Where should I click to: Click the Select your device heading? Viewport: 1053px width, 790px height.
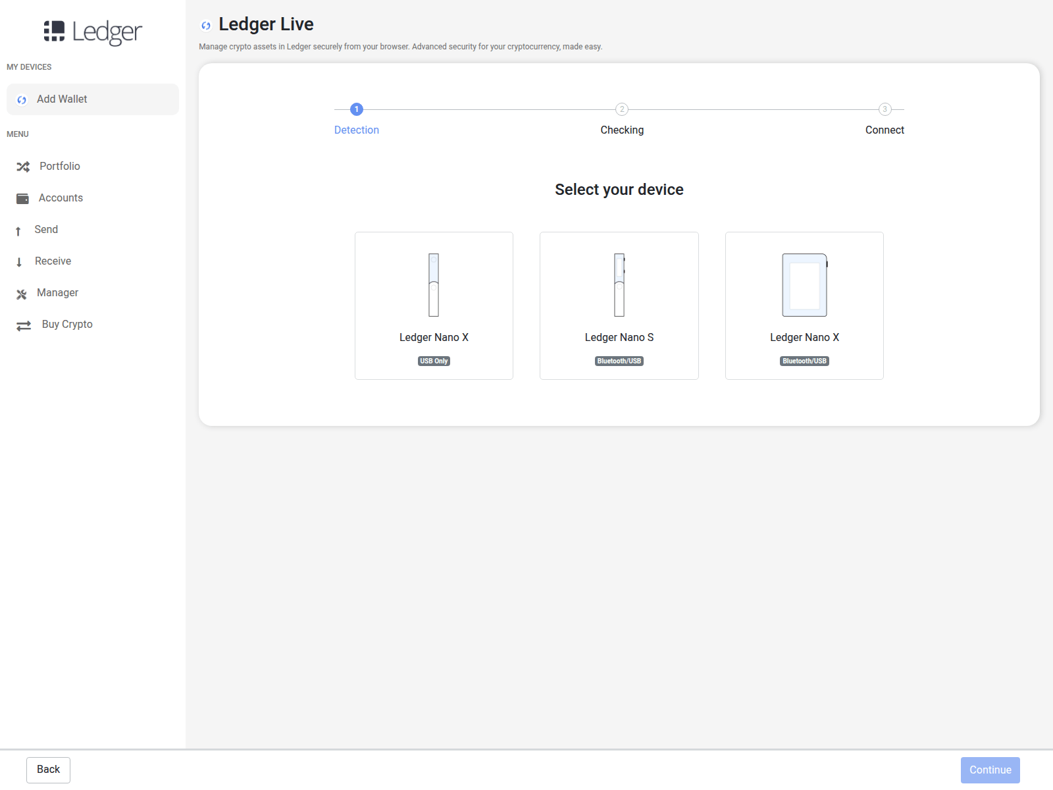click(619, 190)
